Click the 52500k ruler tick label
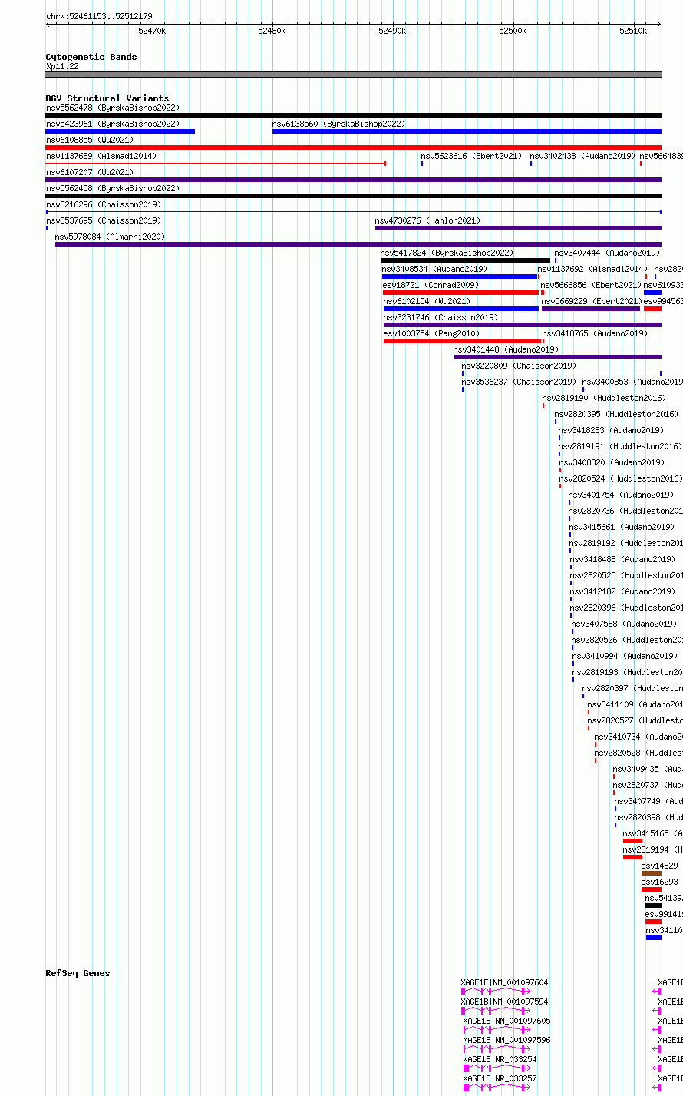The image size is (683, 1096). click(513, 31)
